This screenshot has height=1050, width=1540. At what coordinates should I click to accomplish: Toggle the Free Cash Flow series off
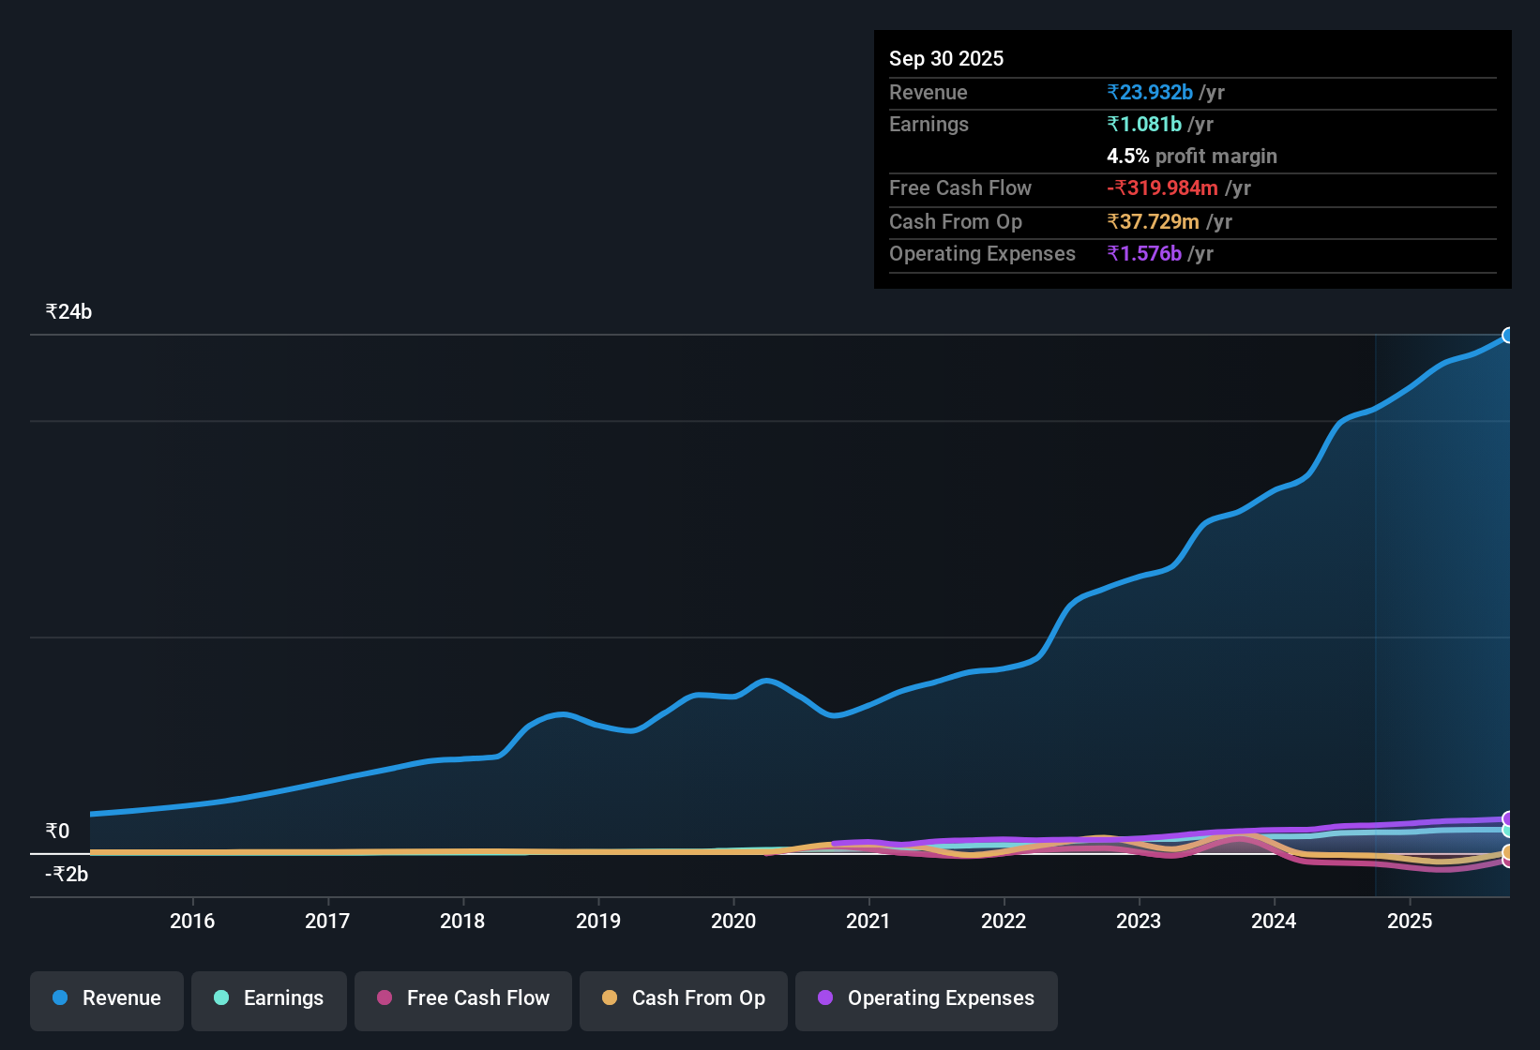[462, 998]
